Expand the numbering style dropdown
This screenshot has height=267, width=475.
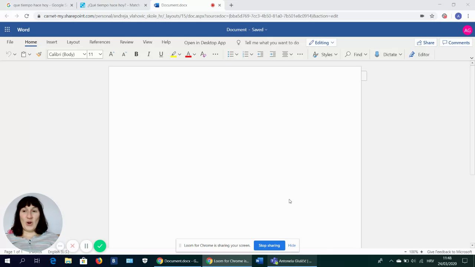(x=251, y=55)
